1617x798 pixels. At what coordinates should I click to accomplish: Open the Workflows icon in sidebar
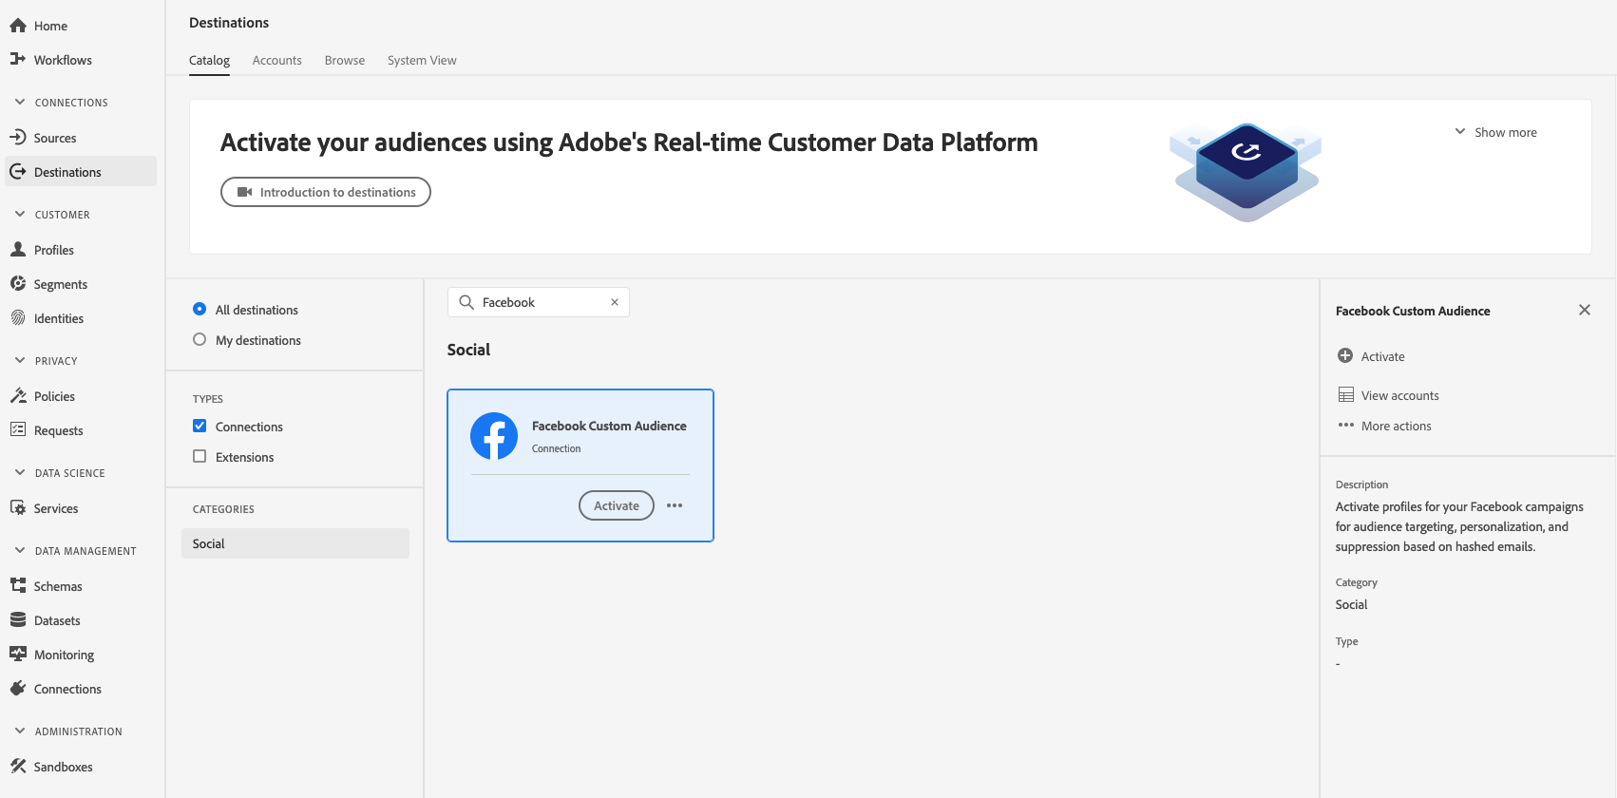17,59
